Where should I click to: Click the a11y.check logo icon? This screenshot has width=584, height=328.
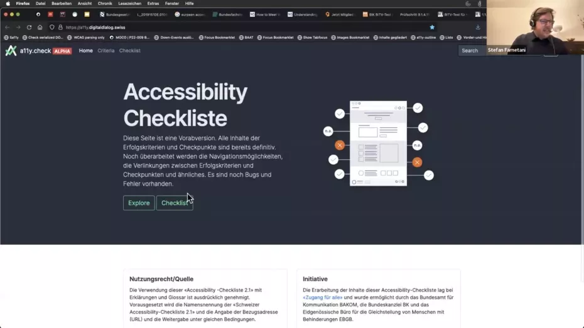click(11, 51)
